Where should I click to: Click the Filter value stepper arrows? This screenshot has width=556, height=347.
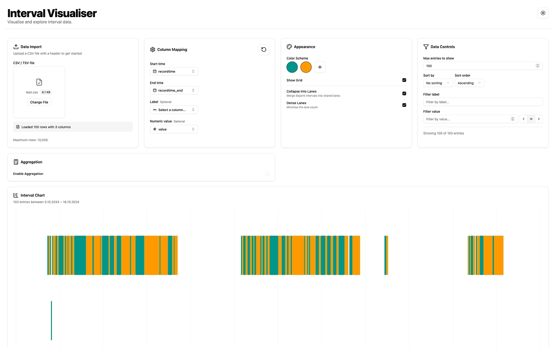click(x=512, y=119)
